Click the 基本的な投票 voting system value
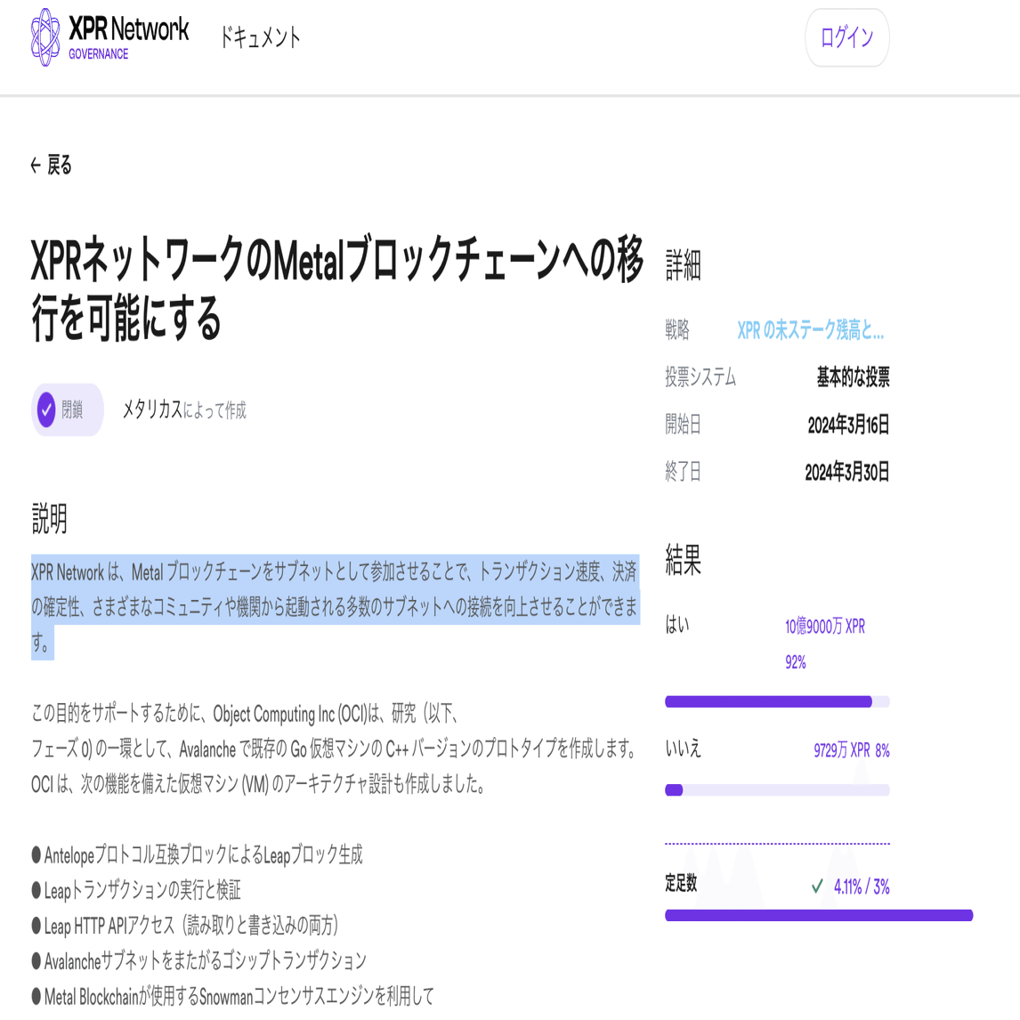Image resolution: width=1020 pixels, height=1020 pixels. click(853, 376)
